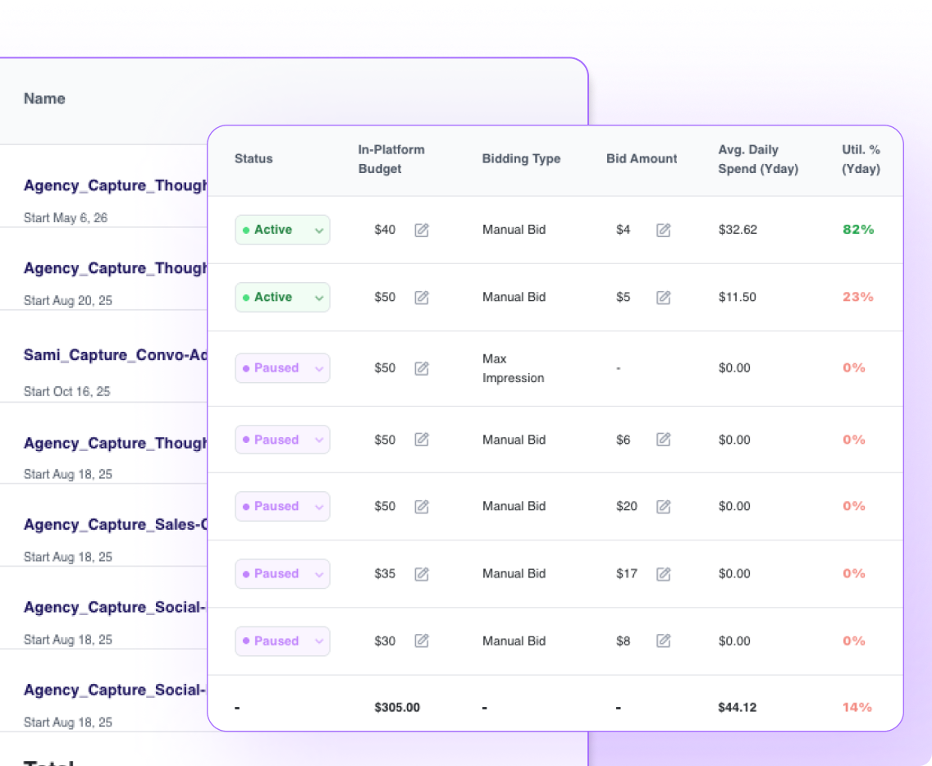The width and height of the screenshot is (932, 766).
Task: Open Paused status dropdown in $8 bid row
Action: click(282, 641)
